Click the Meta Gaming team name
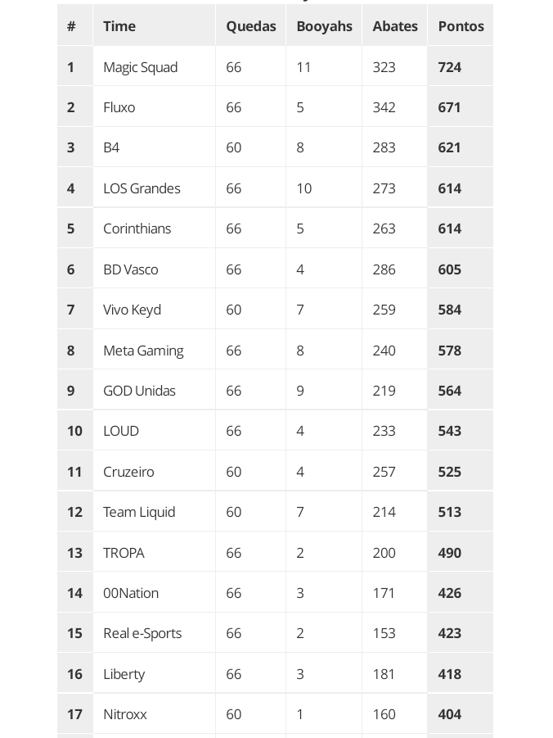 [143, 351]
